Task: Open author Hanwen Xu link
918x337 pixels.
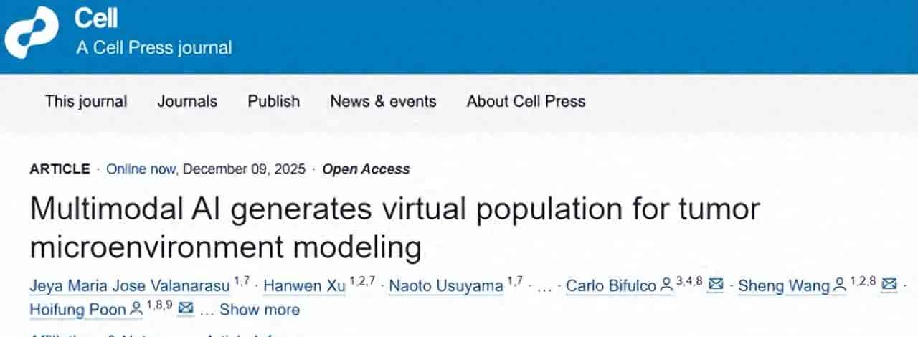Action: (305, 286)
